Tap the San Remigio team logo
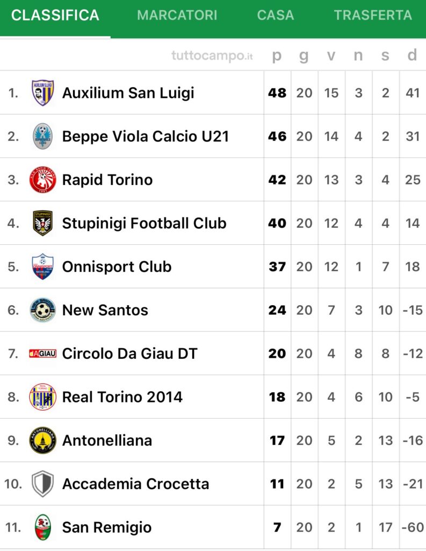 coord(42,527)
